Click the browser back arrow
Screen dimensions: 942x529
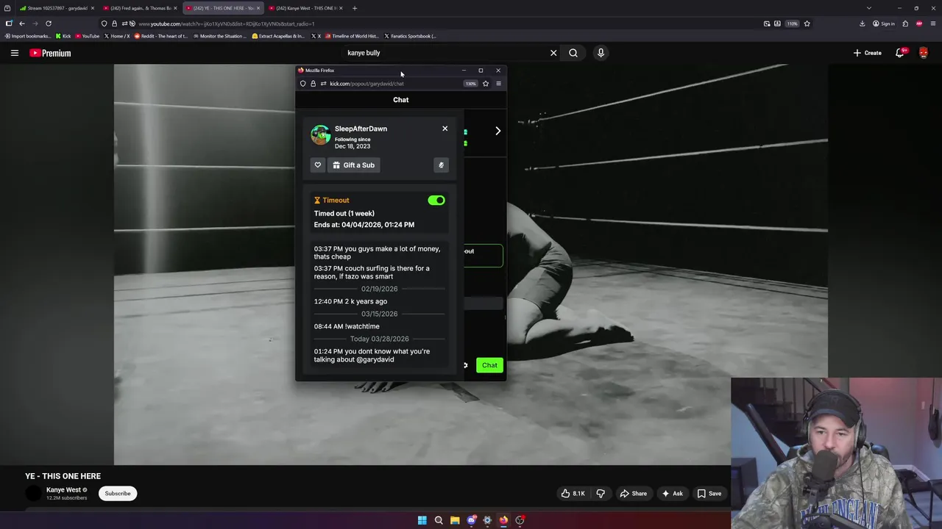coord(22,24)
